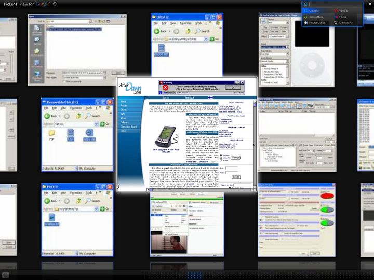Select the 800x600 resolution radio button

(x=221, y=155)
